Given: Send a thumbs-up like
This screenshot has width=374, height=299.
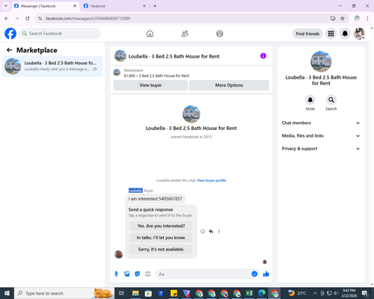Looking at the screenshot, I should (x=266, y=274).
